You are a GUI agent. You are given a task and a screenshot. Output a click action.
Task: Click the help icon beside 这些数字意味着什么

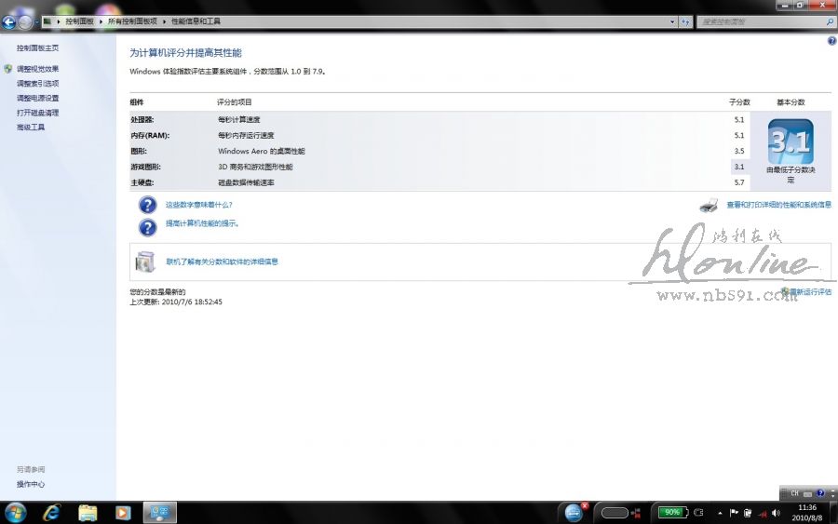pos(147,205)
